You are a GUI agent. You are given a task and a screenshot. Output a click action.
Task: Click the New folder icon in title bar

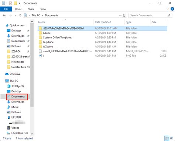(x=16, y=3)
